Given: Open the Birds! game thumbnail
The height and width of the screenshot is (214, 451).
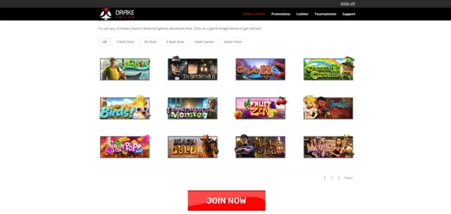Looking at the screenshot, I should pos(125,107).
